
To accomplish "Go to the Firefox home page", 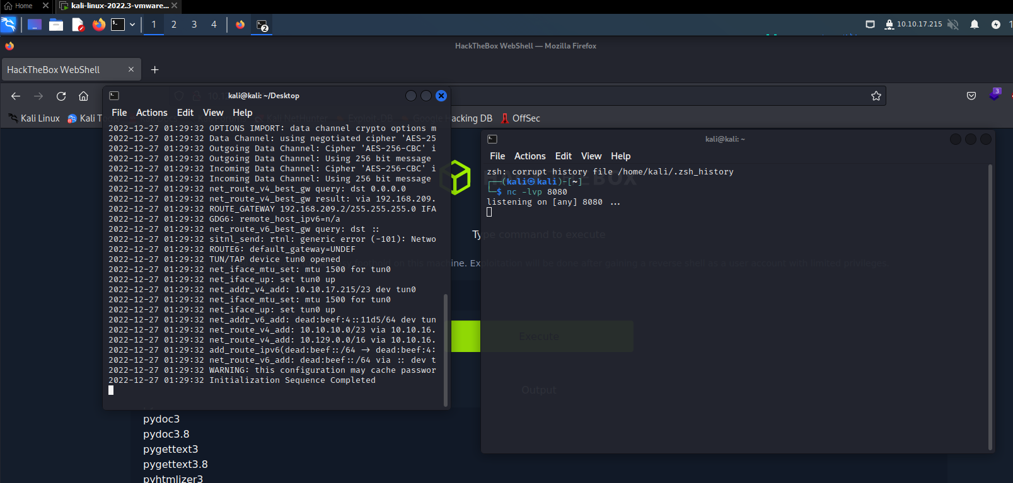I will click(x=83, y=96).
